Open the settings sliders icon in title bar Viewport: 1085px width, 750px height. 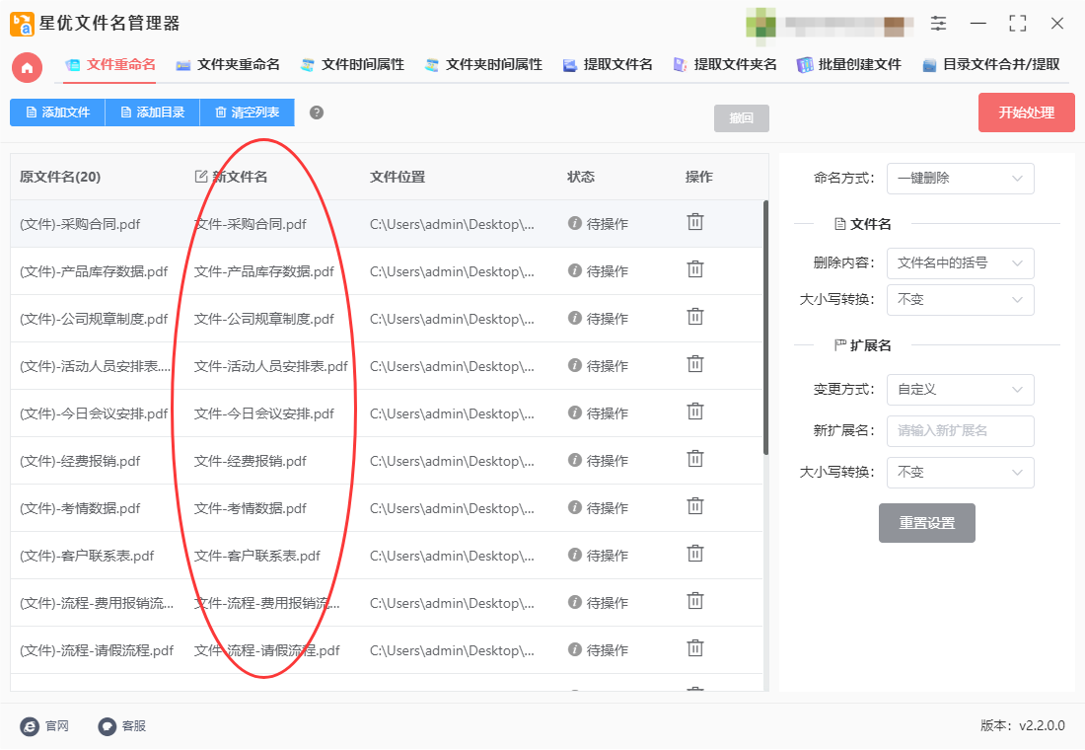pyautogui.click(x=938, y=24)
